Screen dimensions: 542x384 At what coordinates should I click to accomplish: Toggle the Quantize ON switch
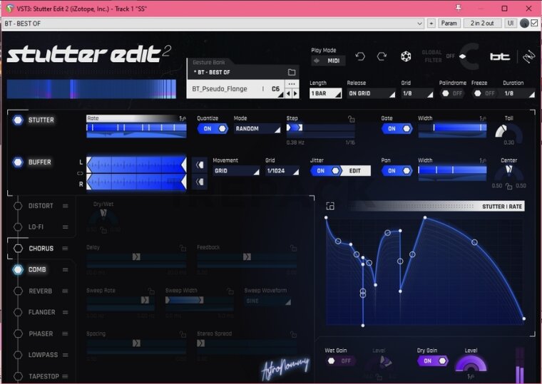click(x=213, y=129)
